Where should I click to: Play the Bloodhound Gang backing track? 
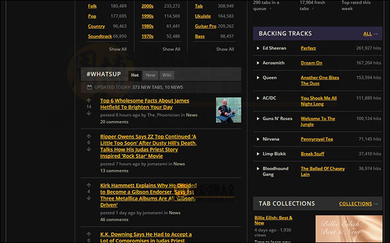[x=258, y=168]
